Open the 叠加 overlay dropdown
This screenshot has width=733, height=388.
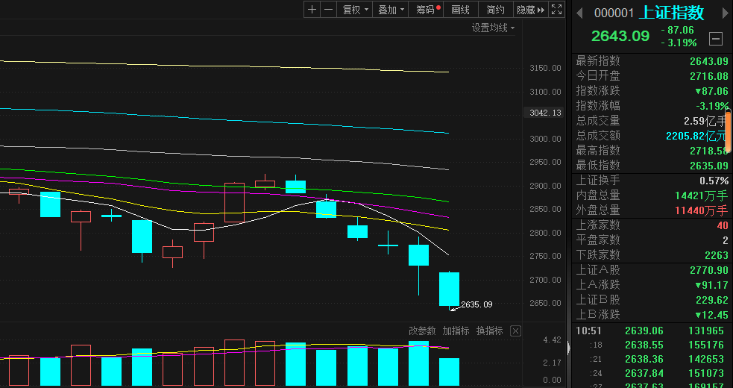pyautogui.click(x=391, y=10)
